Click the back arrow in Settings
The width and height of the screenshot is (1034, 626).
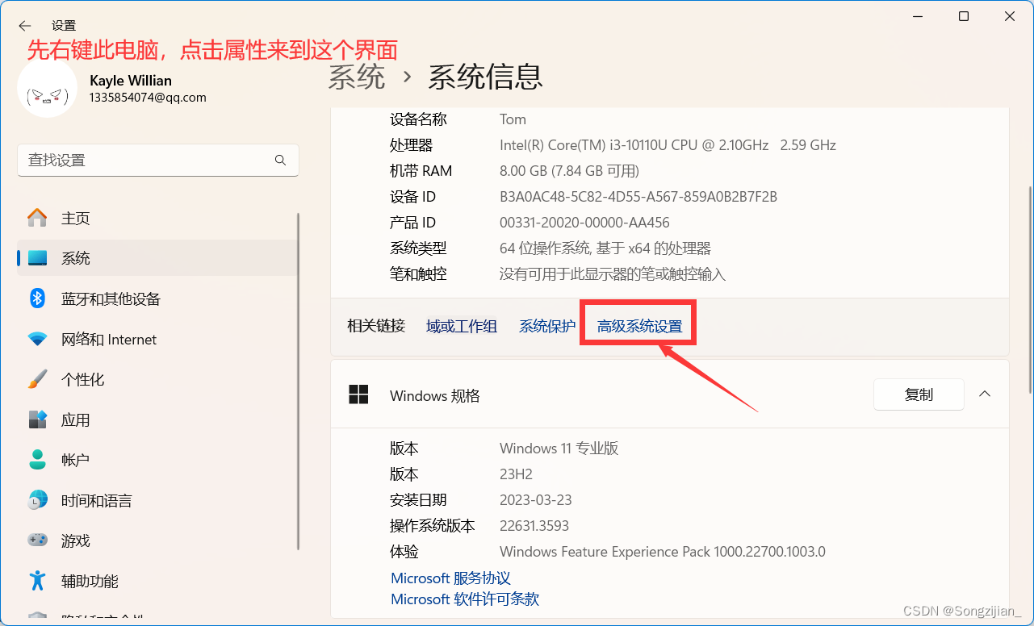25,26
